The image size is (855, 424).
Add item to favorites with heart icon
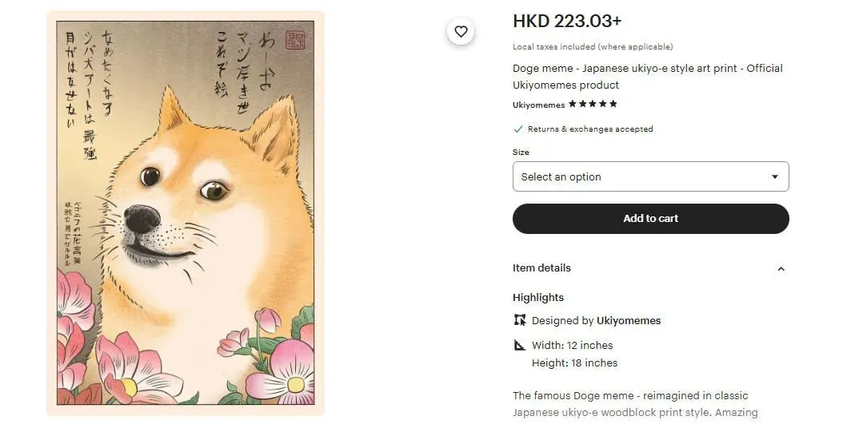461,32
